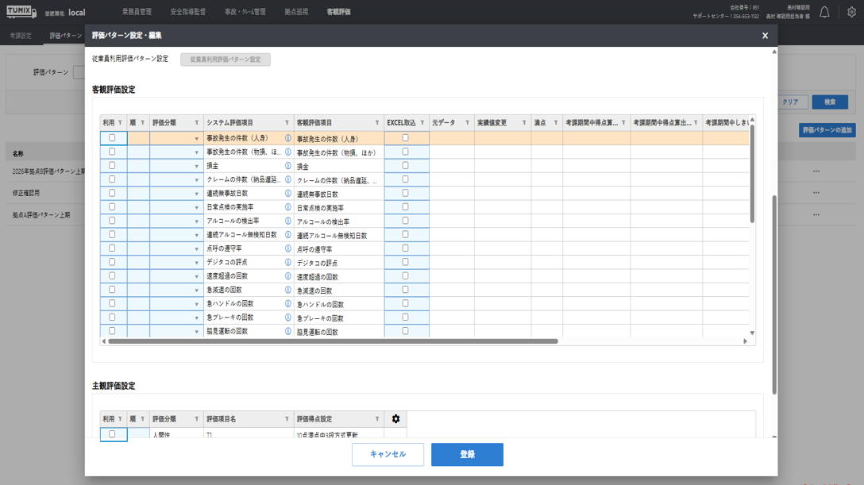Show info icon for 連続アルコール無検知日数
Image resolution: width=864 pixels, height=485 pixels.
pos(287,234)
